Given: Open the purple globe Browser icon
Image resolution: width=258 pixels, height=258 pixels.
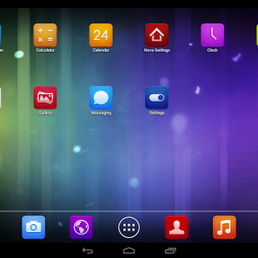Looking at the screenshot, I should [x=81, y=227].
